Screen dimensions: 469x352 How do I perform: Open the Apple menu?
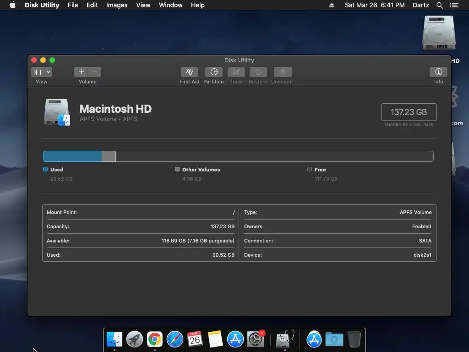[x=12, y=5]
